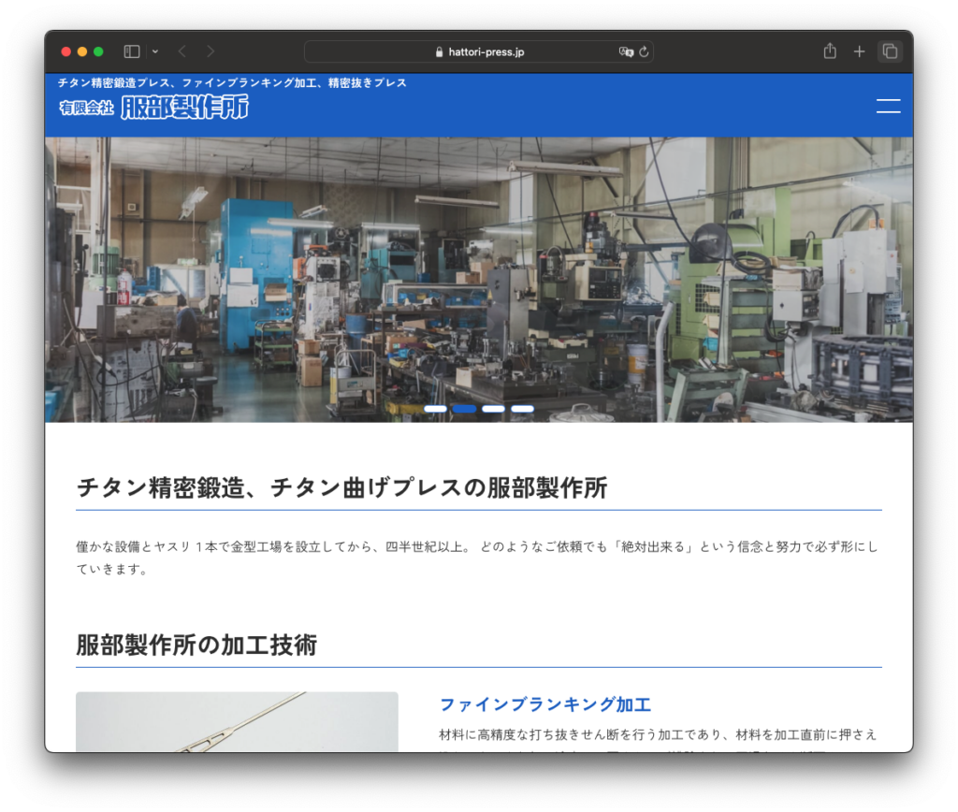This screenshot has height=812, width=958.
Task: Open the ファインブランキング加工 link
Action: tap(545, 704)
